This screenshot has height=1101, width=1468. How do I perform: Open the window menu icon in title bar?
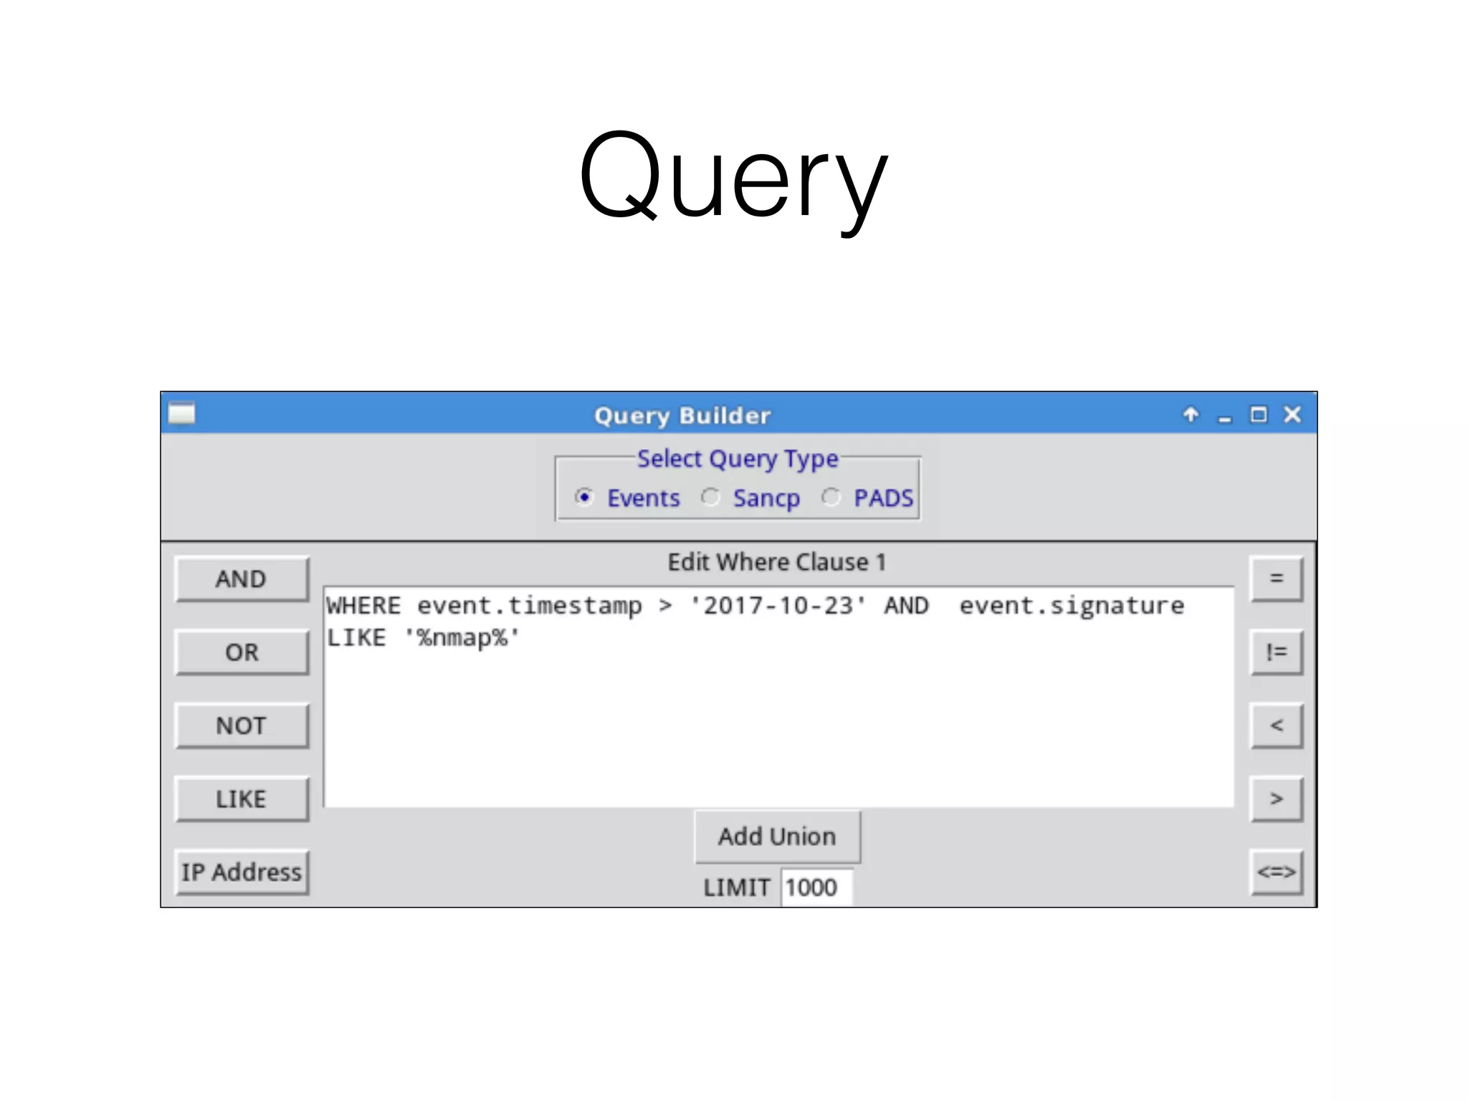point(181,414)
